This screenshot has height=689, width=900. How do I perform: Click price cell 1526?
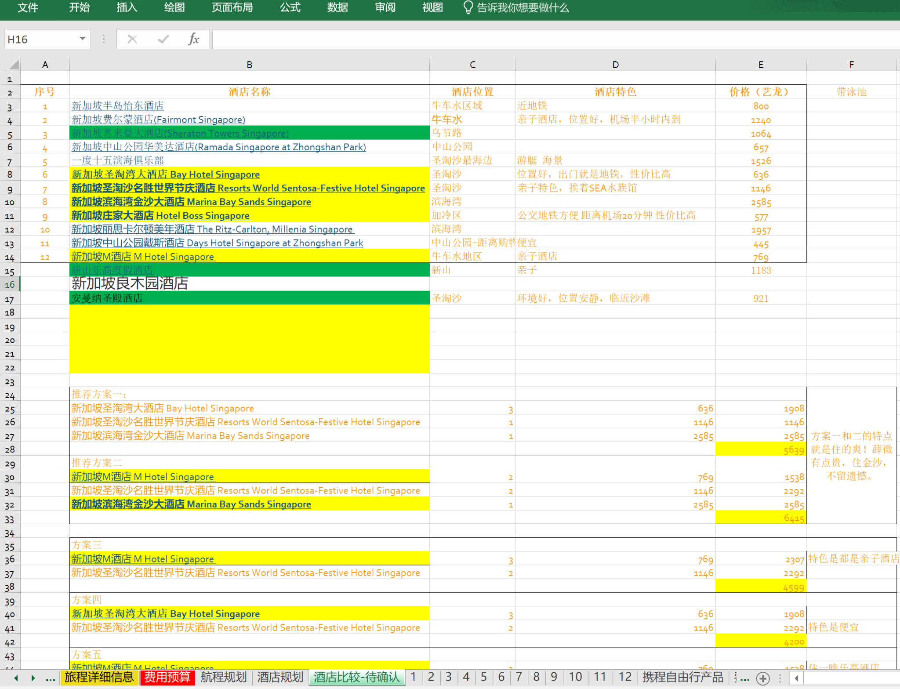(761, 161)
